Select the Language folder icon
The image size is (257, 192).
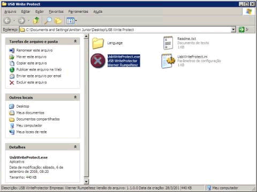point(98,43)
